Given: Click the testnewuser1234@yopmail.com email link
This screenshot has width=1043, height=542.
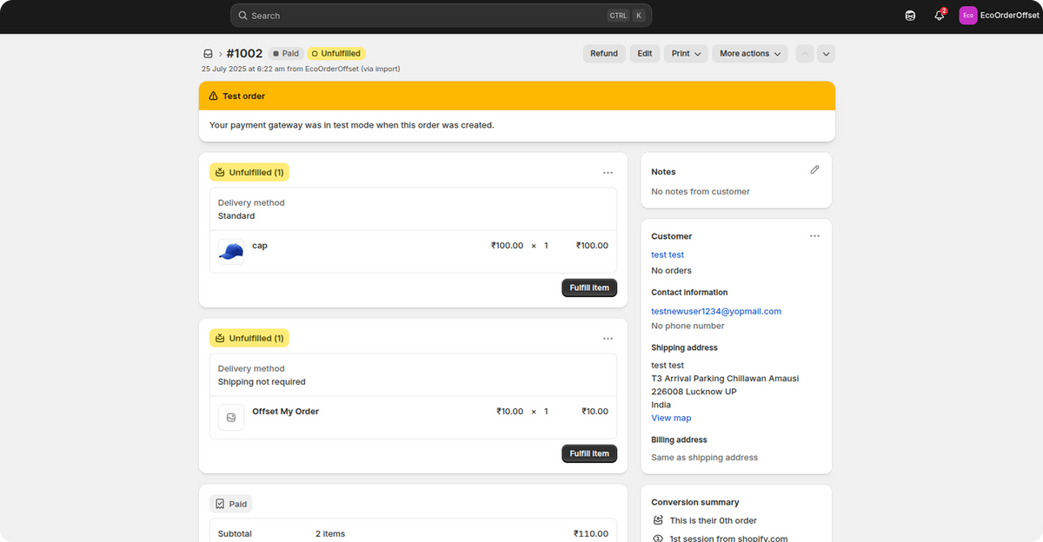Looking at the screenshot, I should tap(716, 311).
